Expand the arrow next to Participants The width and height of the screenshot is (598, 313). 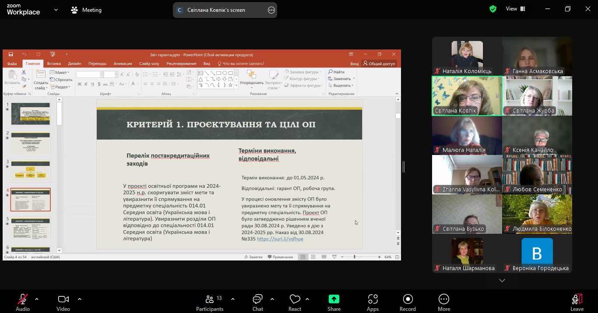pyautogui.click(x=233, y=299)
